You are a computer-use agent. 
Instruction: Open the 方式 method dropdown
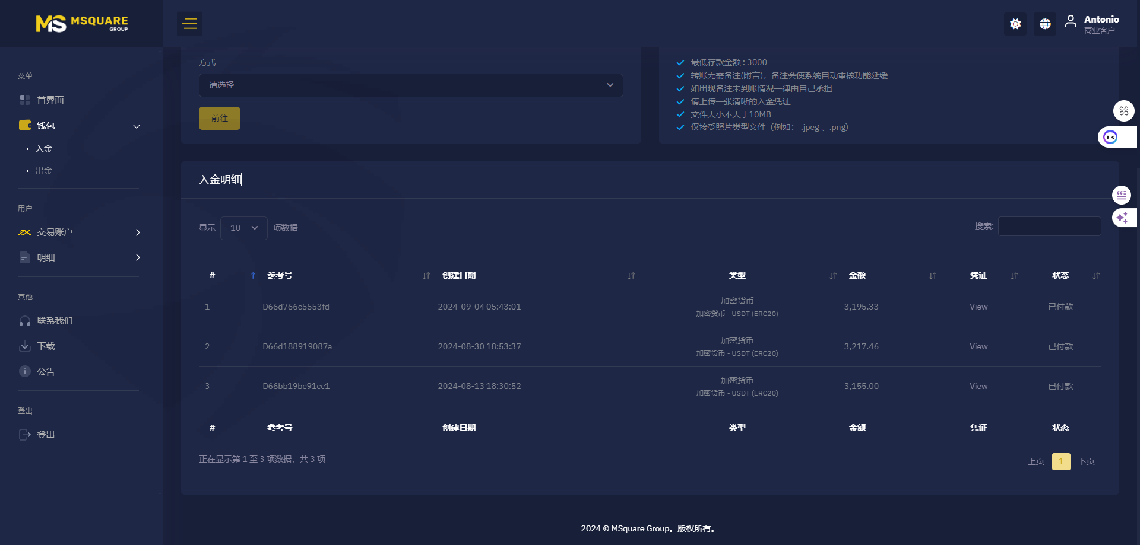[x=410, y=85]
